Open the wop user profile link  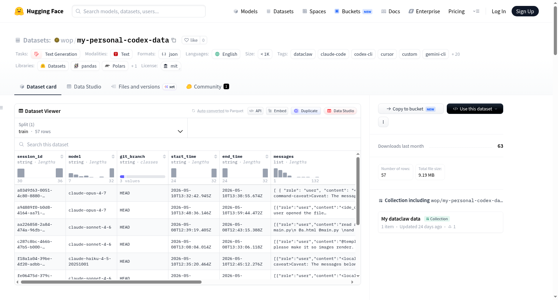click(x=67, y=40)
